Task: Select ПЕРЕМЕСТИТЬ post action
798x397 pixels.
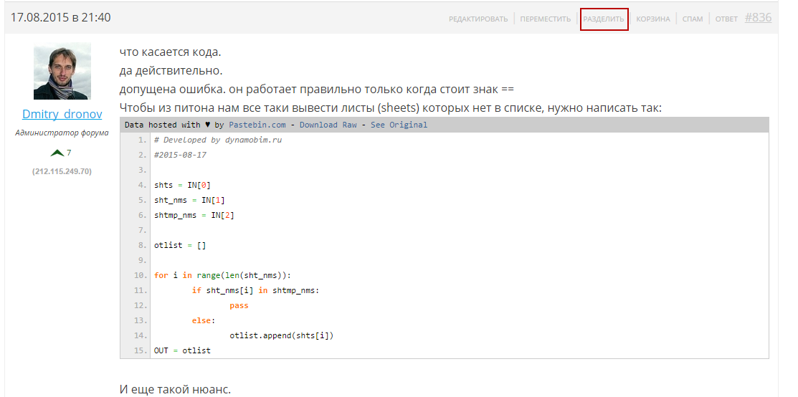Action: point(545,19)
